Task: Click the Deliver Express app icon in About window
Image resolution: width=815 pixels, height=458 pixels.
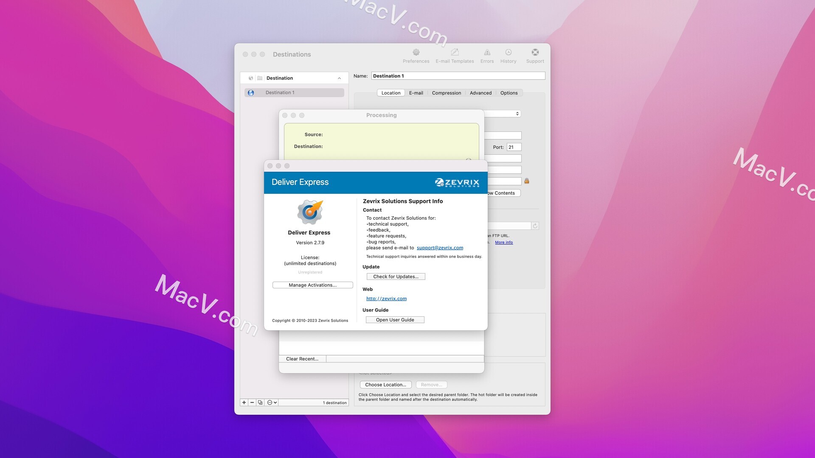Action: 310,212
